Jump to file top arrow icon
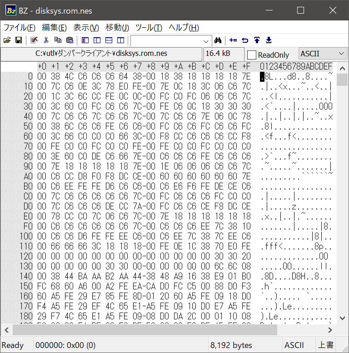Image resolution: width=349 pixels, height=353 pixels. point(257,40)
